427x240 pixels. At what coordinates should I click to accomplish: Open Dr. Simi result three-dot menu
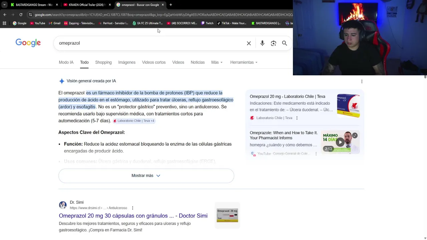click(132, 208)
